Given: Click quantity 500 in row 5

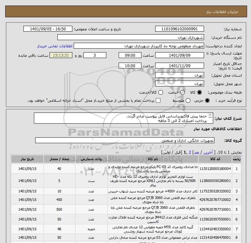Looking at the screenshot, I should (59, 209).
